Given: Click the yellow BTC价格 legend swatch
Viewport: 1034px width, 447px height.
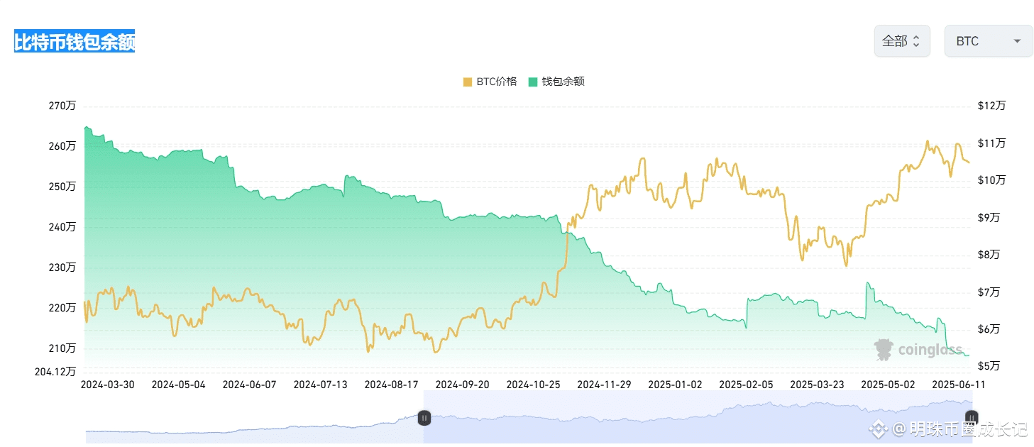Looking at the screenshot, I should point(468,82).
